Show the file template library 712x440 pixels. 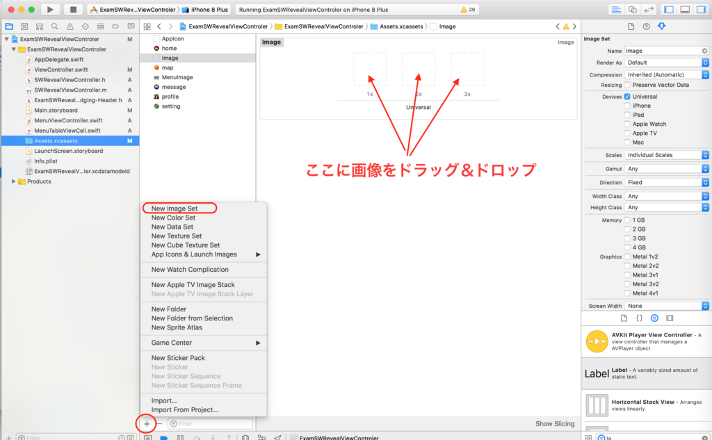pyautogui.click(x=624, y=318)
